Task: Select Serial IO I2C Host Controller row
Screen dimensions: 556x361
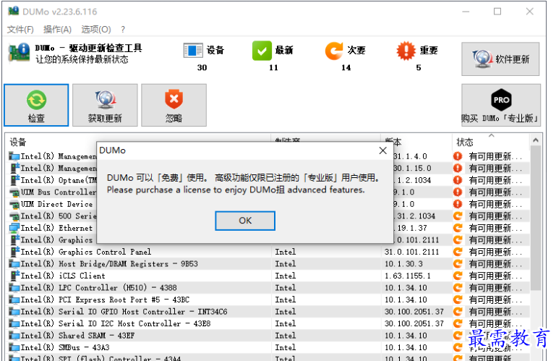Action: click(x=268, y=323)
